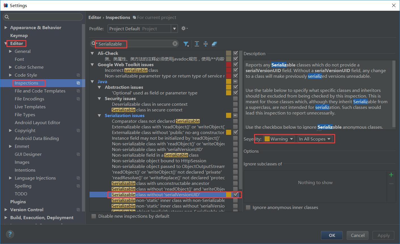Click the search history magnifier in inspections filter
The image size is (400, 244).
click(x=94, y=44)
